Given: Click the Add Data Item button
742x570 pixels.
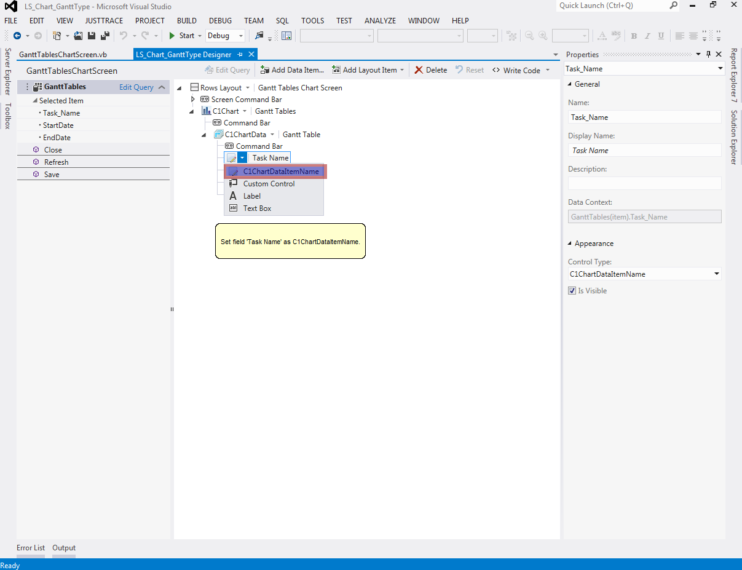Looking at the screenshot, I should [x=292, y=70].
